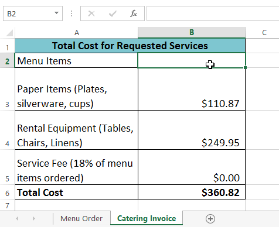The width and height of the screenshot is (279, 227).
Task: Select the Rental Equipment (Tables, Chairs, Linens) cell
Action: pos(76,130)
